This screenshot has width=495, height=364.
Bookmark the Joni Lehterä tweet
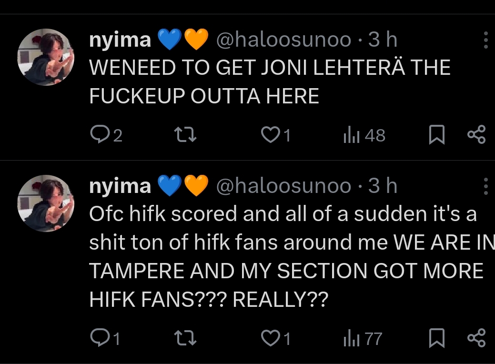click(x=436, y=135)
